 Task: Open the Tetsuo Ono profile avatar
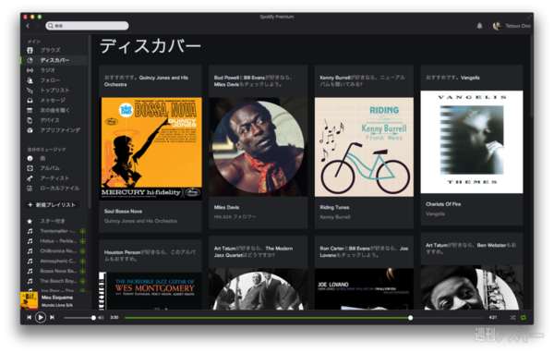[x=497, y=26]
